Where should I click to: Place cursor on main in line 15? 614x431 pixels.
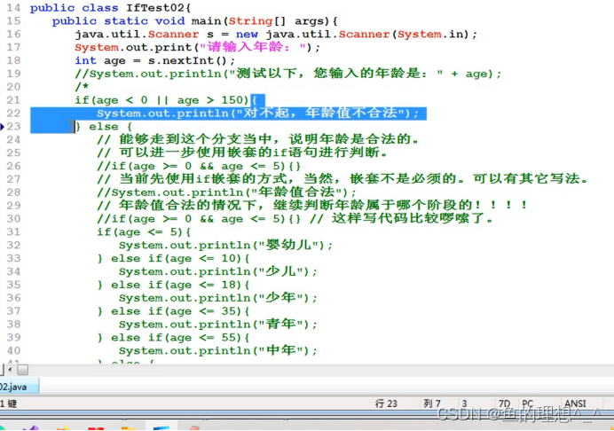[206, 21]
